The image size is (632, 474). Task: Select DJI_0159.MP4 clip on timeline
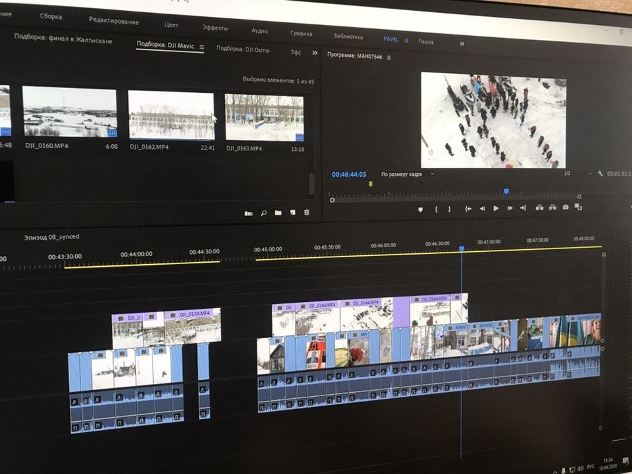point(192,326)
